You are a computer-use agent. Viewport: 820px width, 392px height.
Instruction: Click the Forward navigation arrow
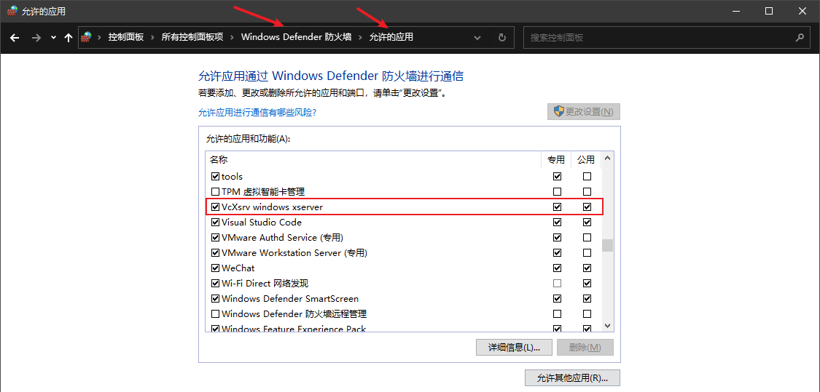pos(36,38)
